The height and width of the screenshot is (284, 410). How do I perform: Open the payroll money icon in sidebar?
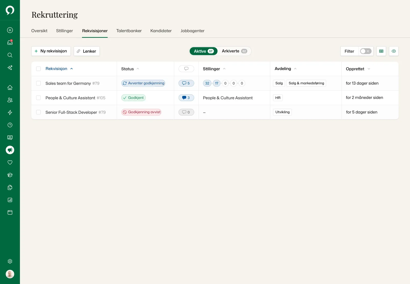pos(10,138)
